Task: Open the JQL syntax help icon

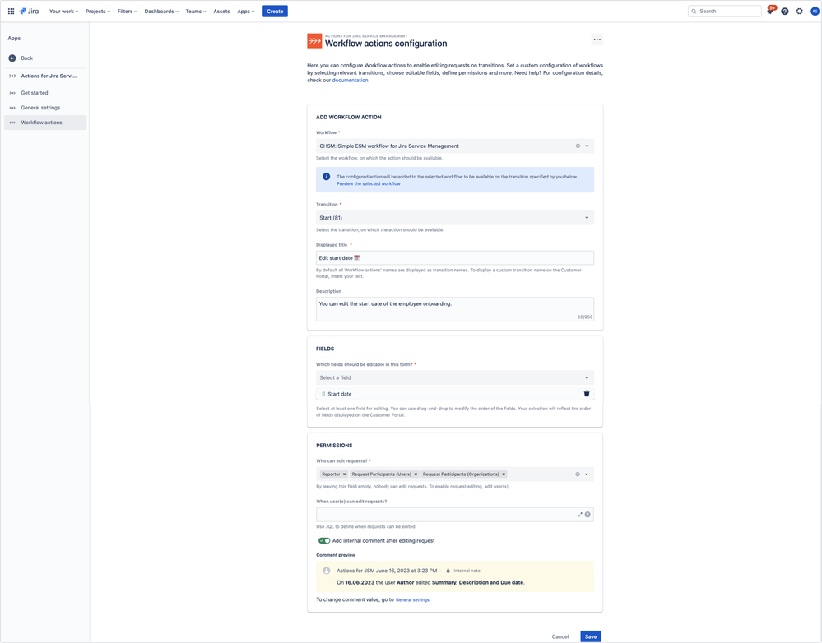Action: click(587, 515)
